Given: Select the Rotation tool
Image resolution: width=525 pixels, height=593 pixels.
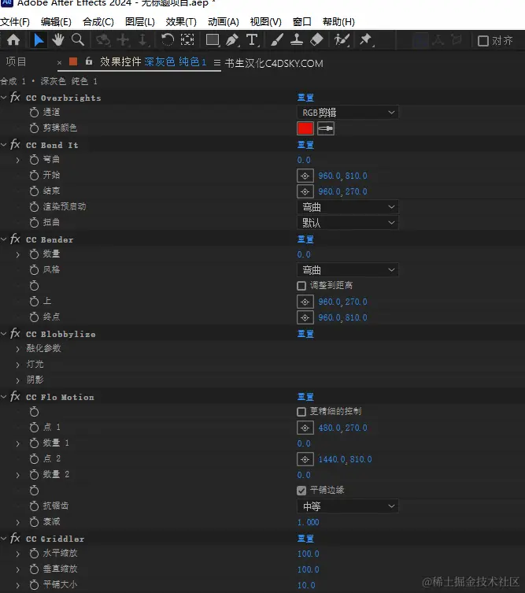Looking at the screenshot, I should click(x=167, y=39).
